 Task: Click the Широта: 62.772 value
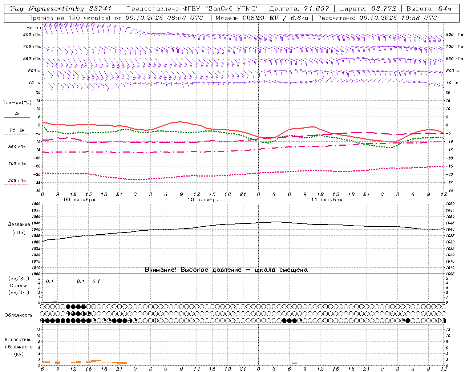point(368,9)
